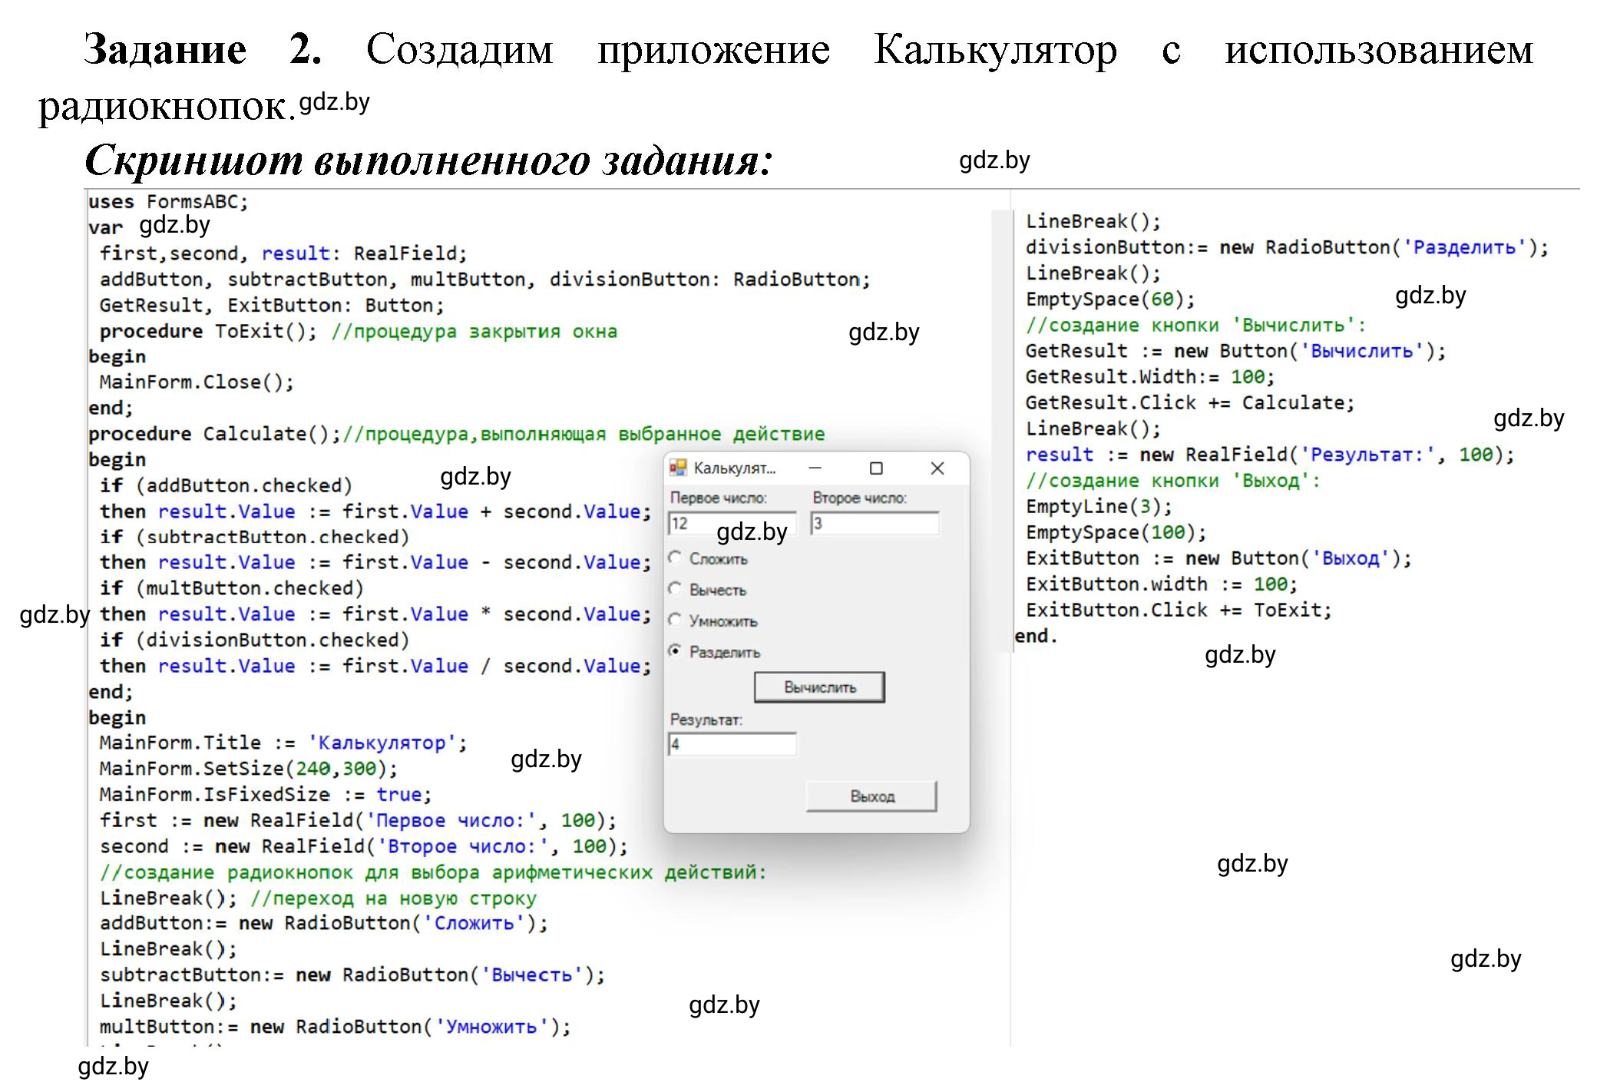Click the 'Результат' output field

point(732,744)
